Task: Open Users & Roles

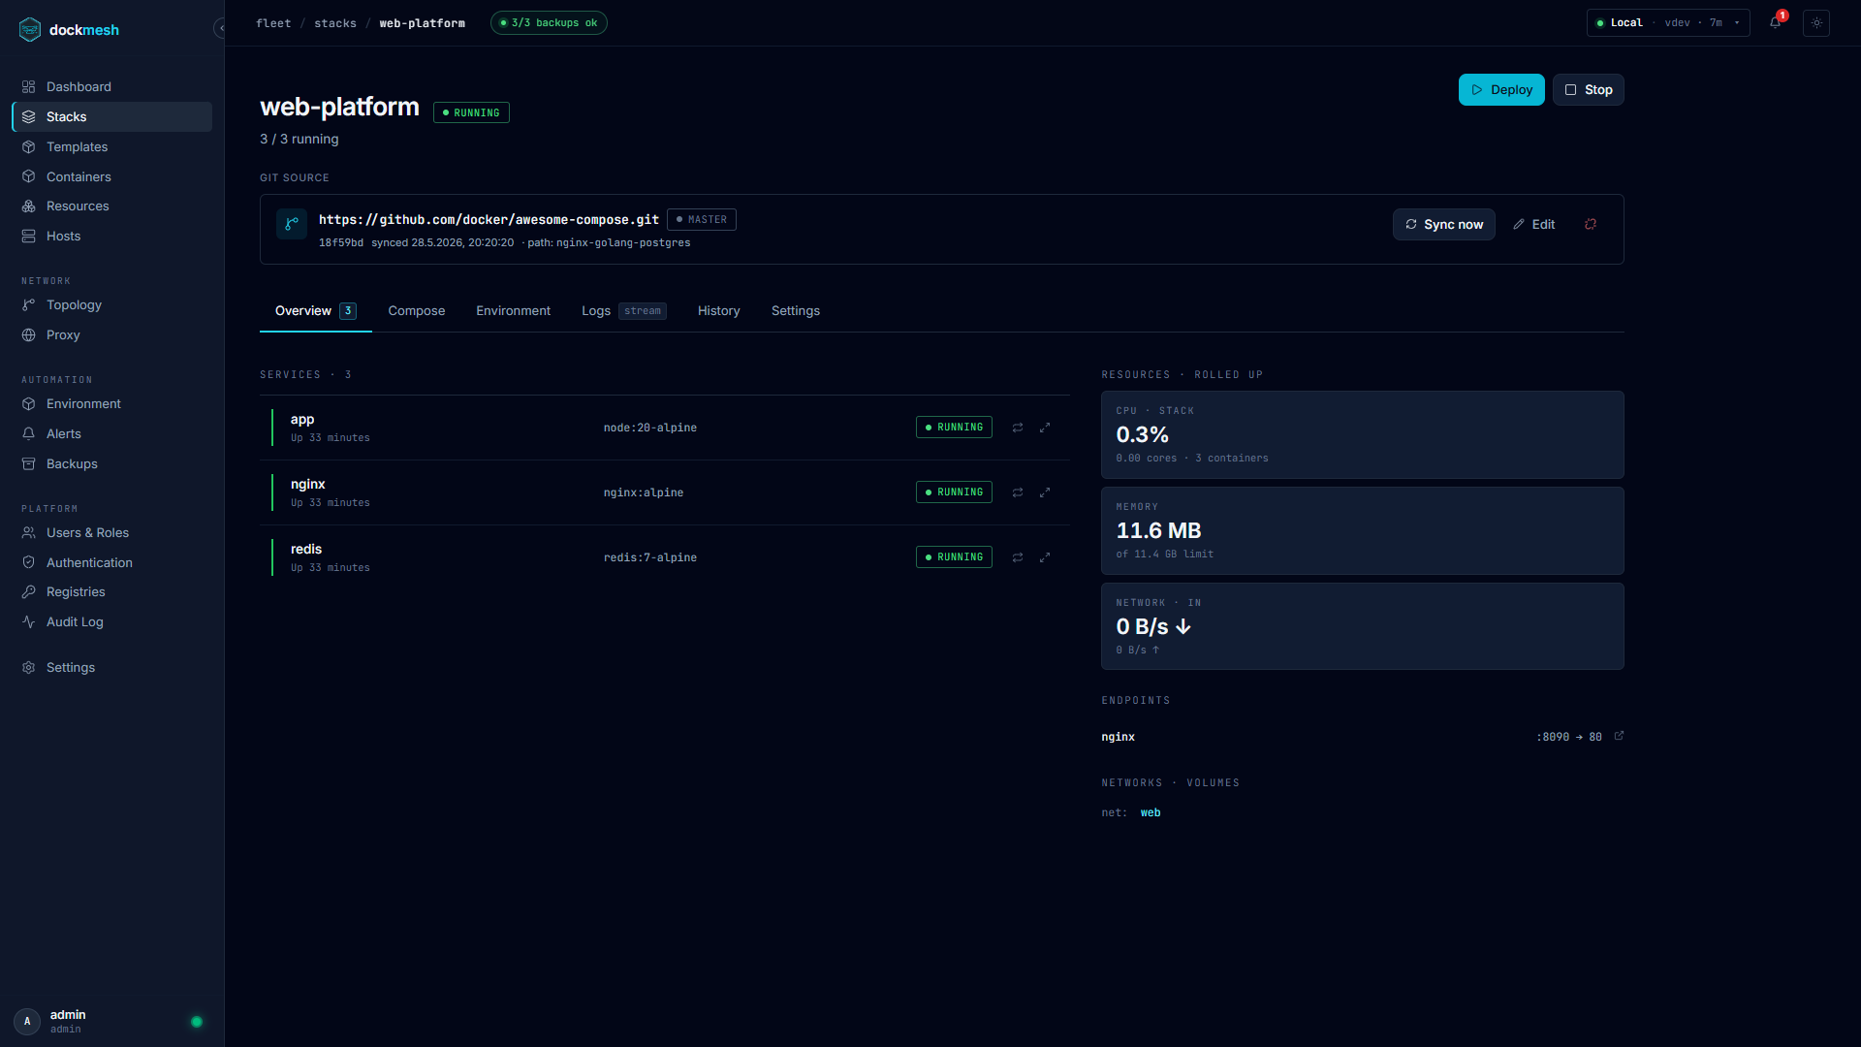Action: [x=111, y=532]
